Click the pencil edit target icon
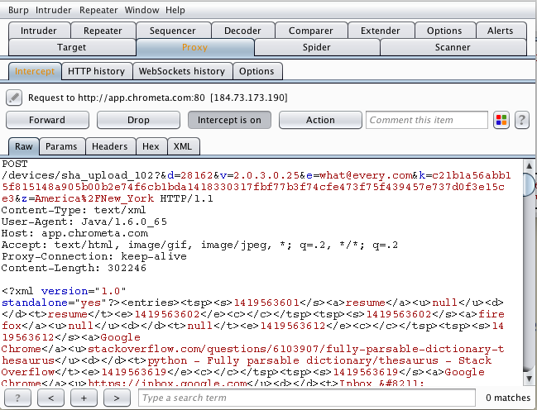This screenshot has height=410, width=537. [14, 98]
